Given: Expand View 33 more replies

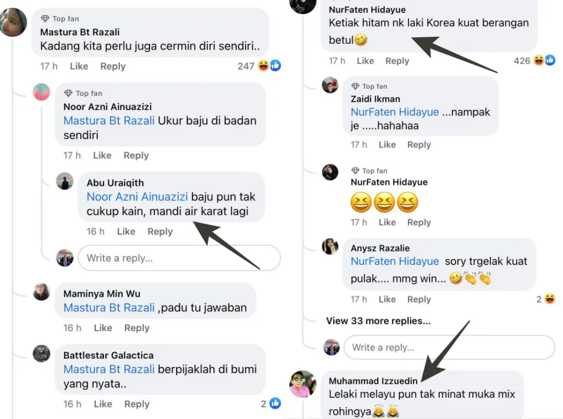Looking at the screenshot, I should pyautogui.click(x=378, y=321).
